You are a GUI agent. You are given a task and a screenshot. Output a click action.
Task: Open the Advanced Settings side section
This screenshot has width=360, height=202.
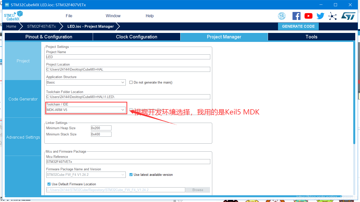click(23, 137)
